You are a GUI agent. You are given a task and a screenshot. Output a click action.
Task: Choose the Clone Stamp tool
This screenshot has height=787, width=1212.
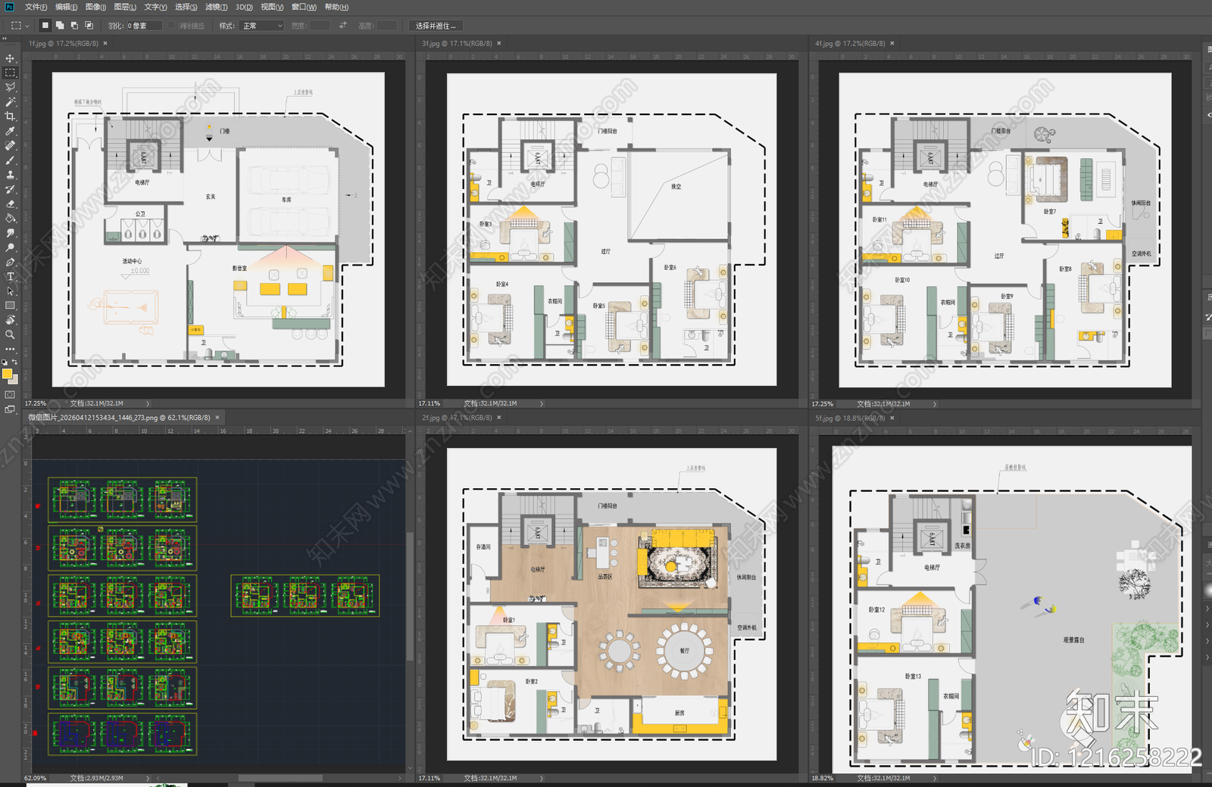pos(10,175)
